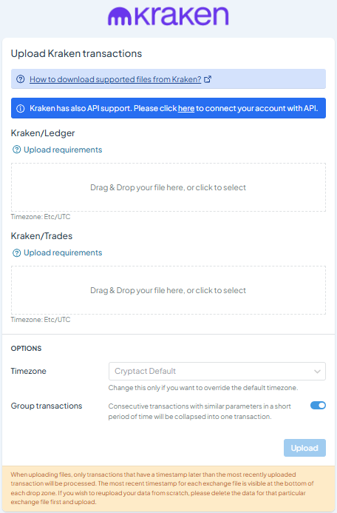Click help icon under Kraken/Ledger heading
The image size is (337, 513).
coord(16,150)
